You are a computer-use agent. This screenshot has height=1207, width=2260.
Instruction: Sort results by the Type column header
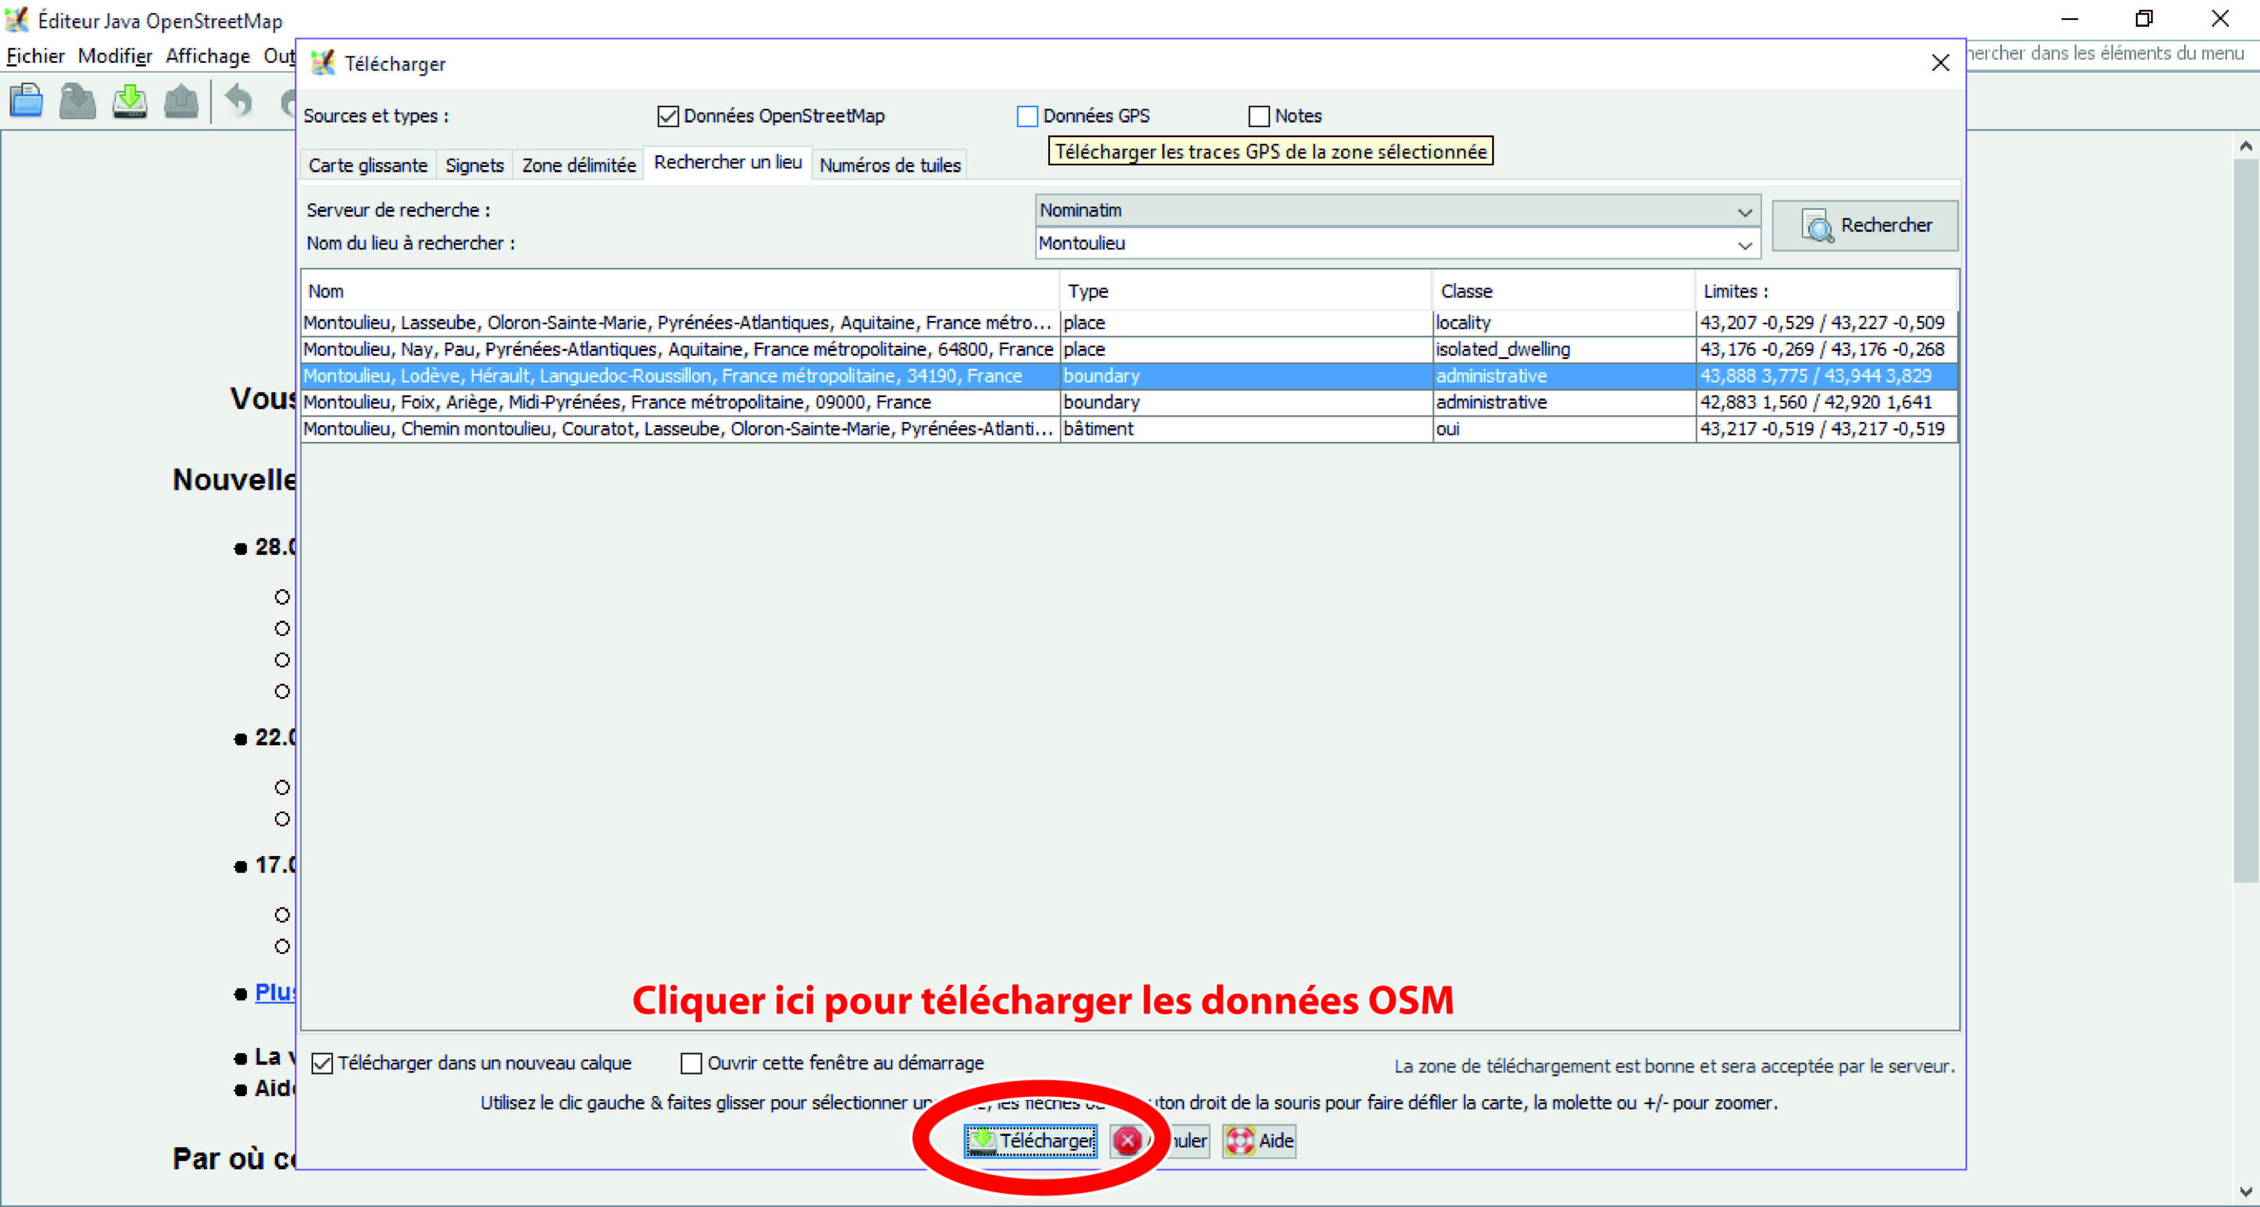tap(1246, 291)
